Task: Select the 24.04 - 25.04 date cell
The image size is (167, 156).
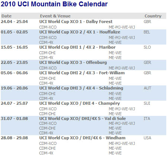Action: (x=14, y=22)
